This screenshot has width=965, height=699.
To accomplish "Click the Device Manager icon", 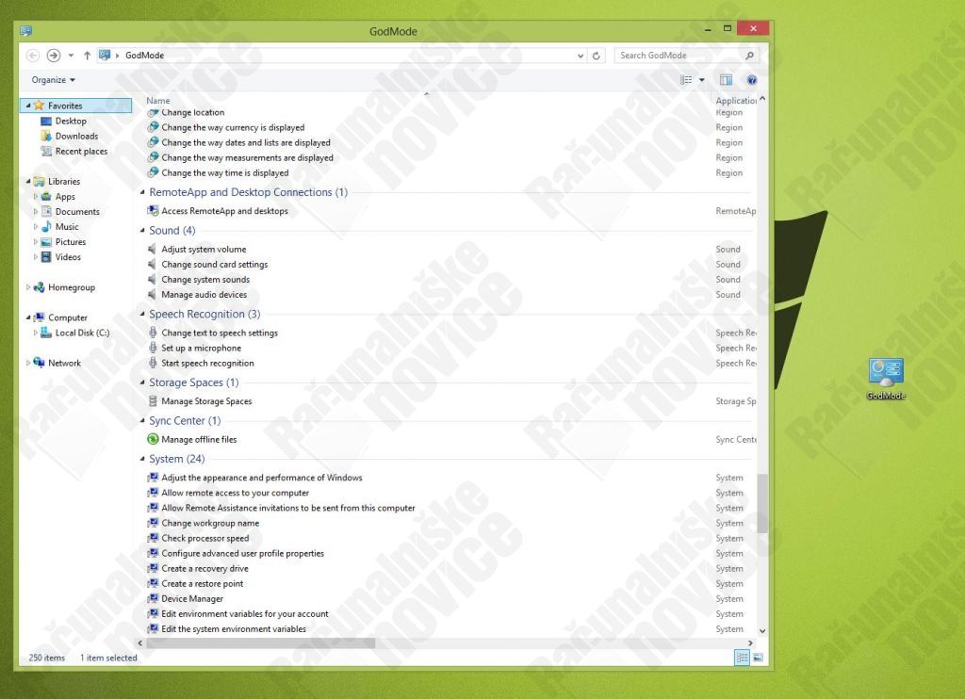I will pos(153,599).
